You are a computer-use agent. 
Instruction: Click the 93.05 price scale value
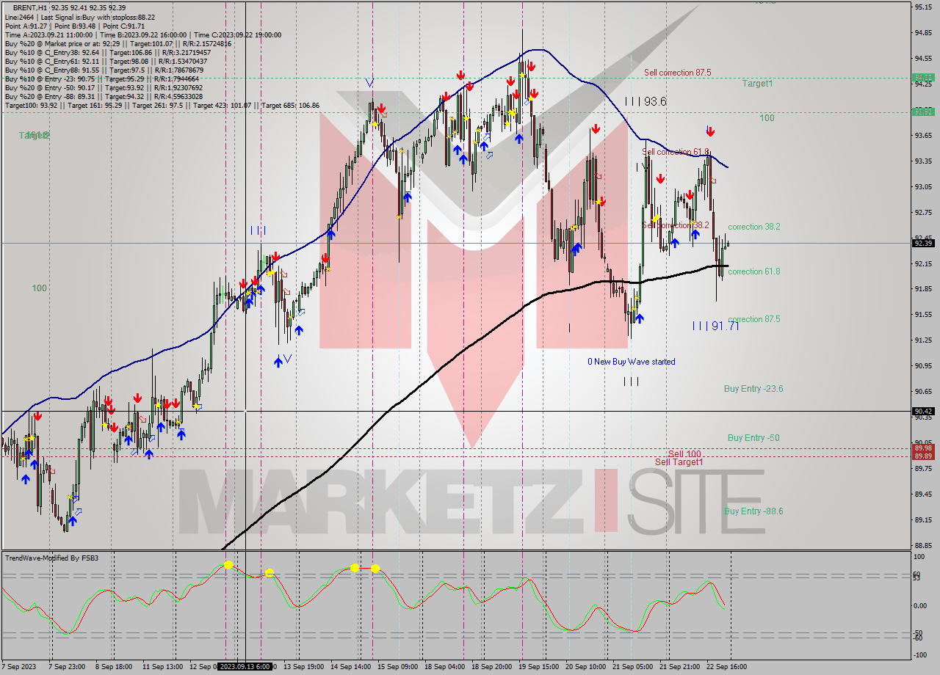923,186
